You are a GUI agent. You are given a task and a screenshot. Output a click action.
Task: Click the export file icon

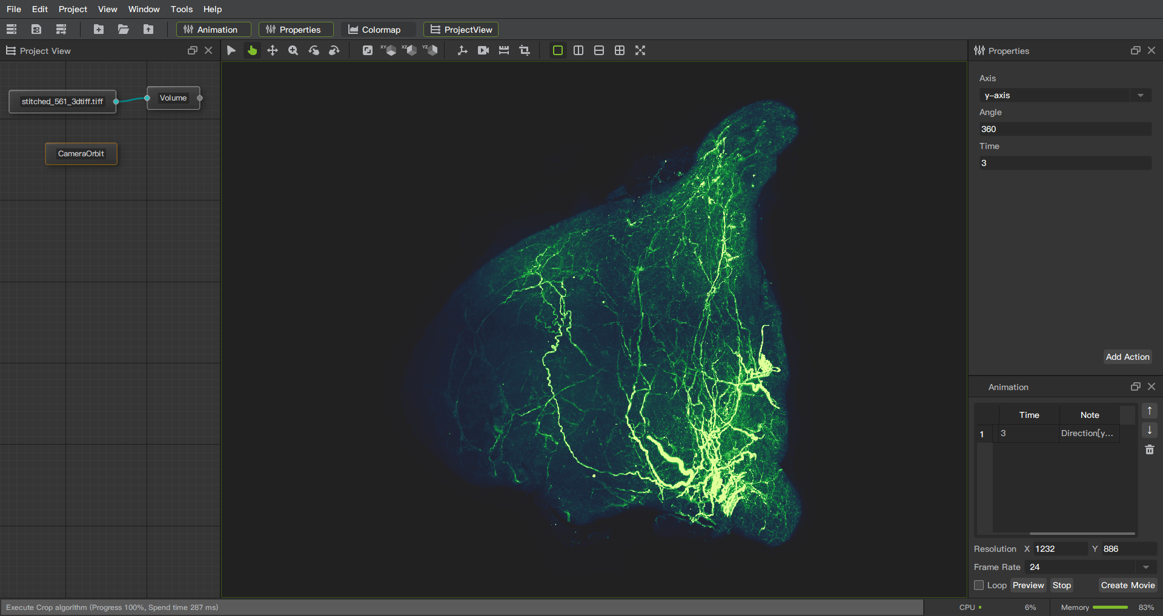tap(148, 29)
